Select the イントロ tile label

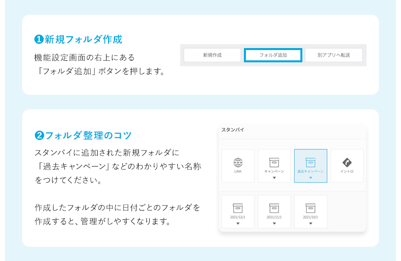coord(347,172)
